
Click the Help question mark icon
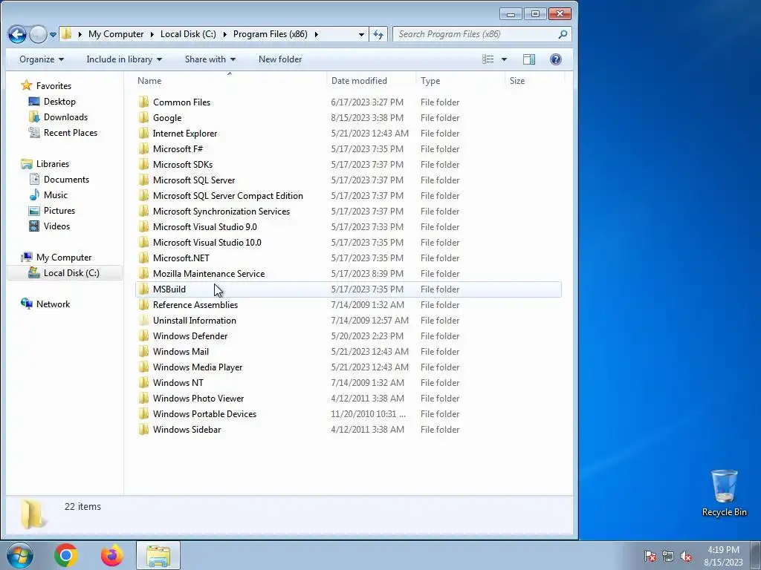point(556,59)
